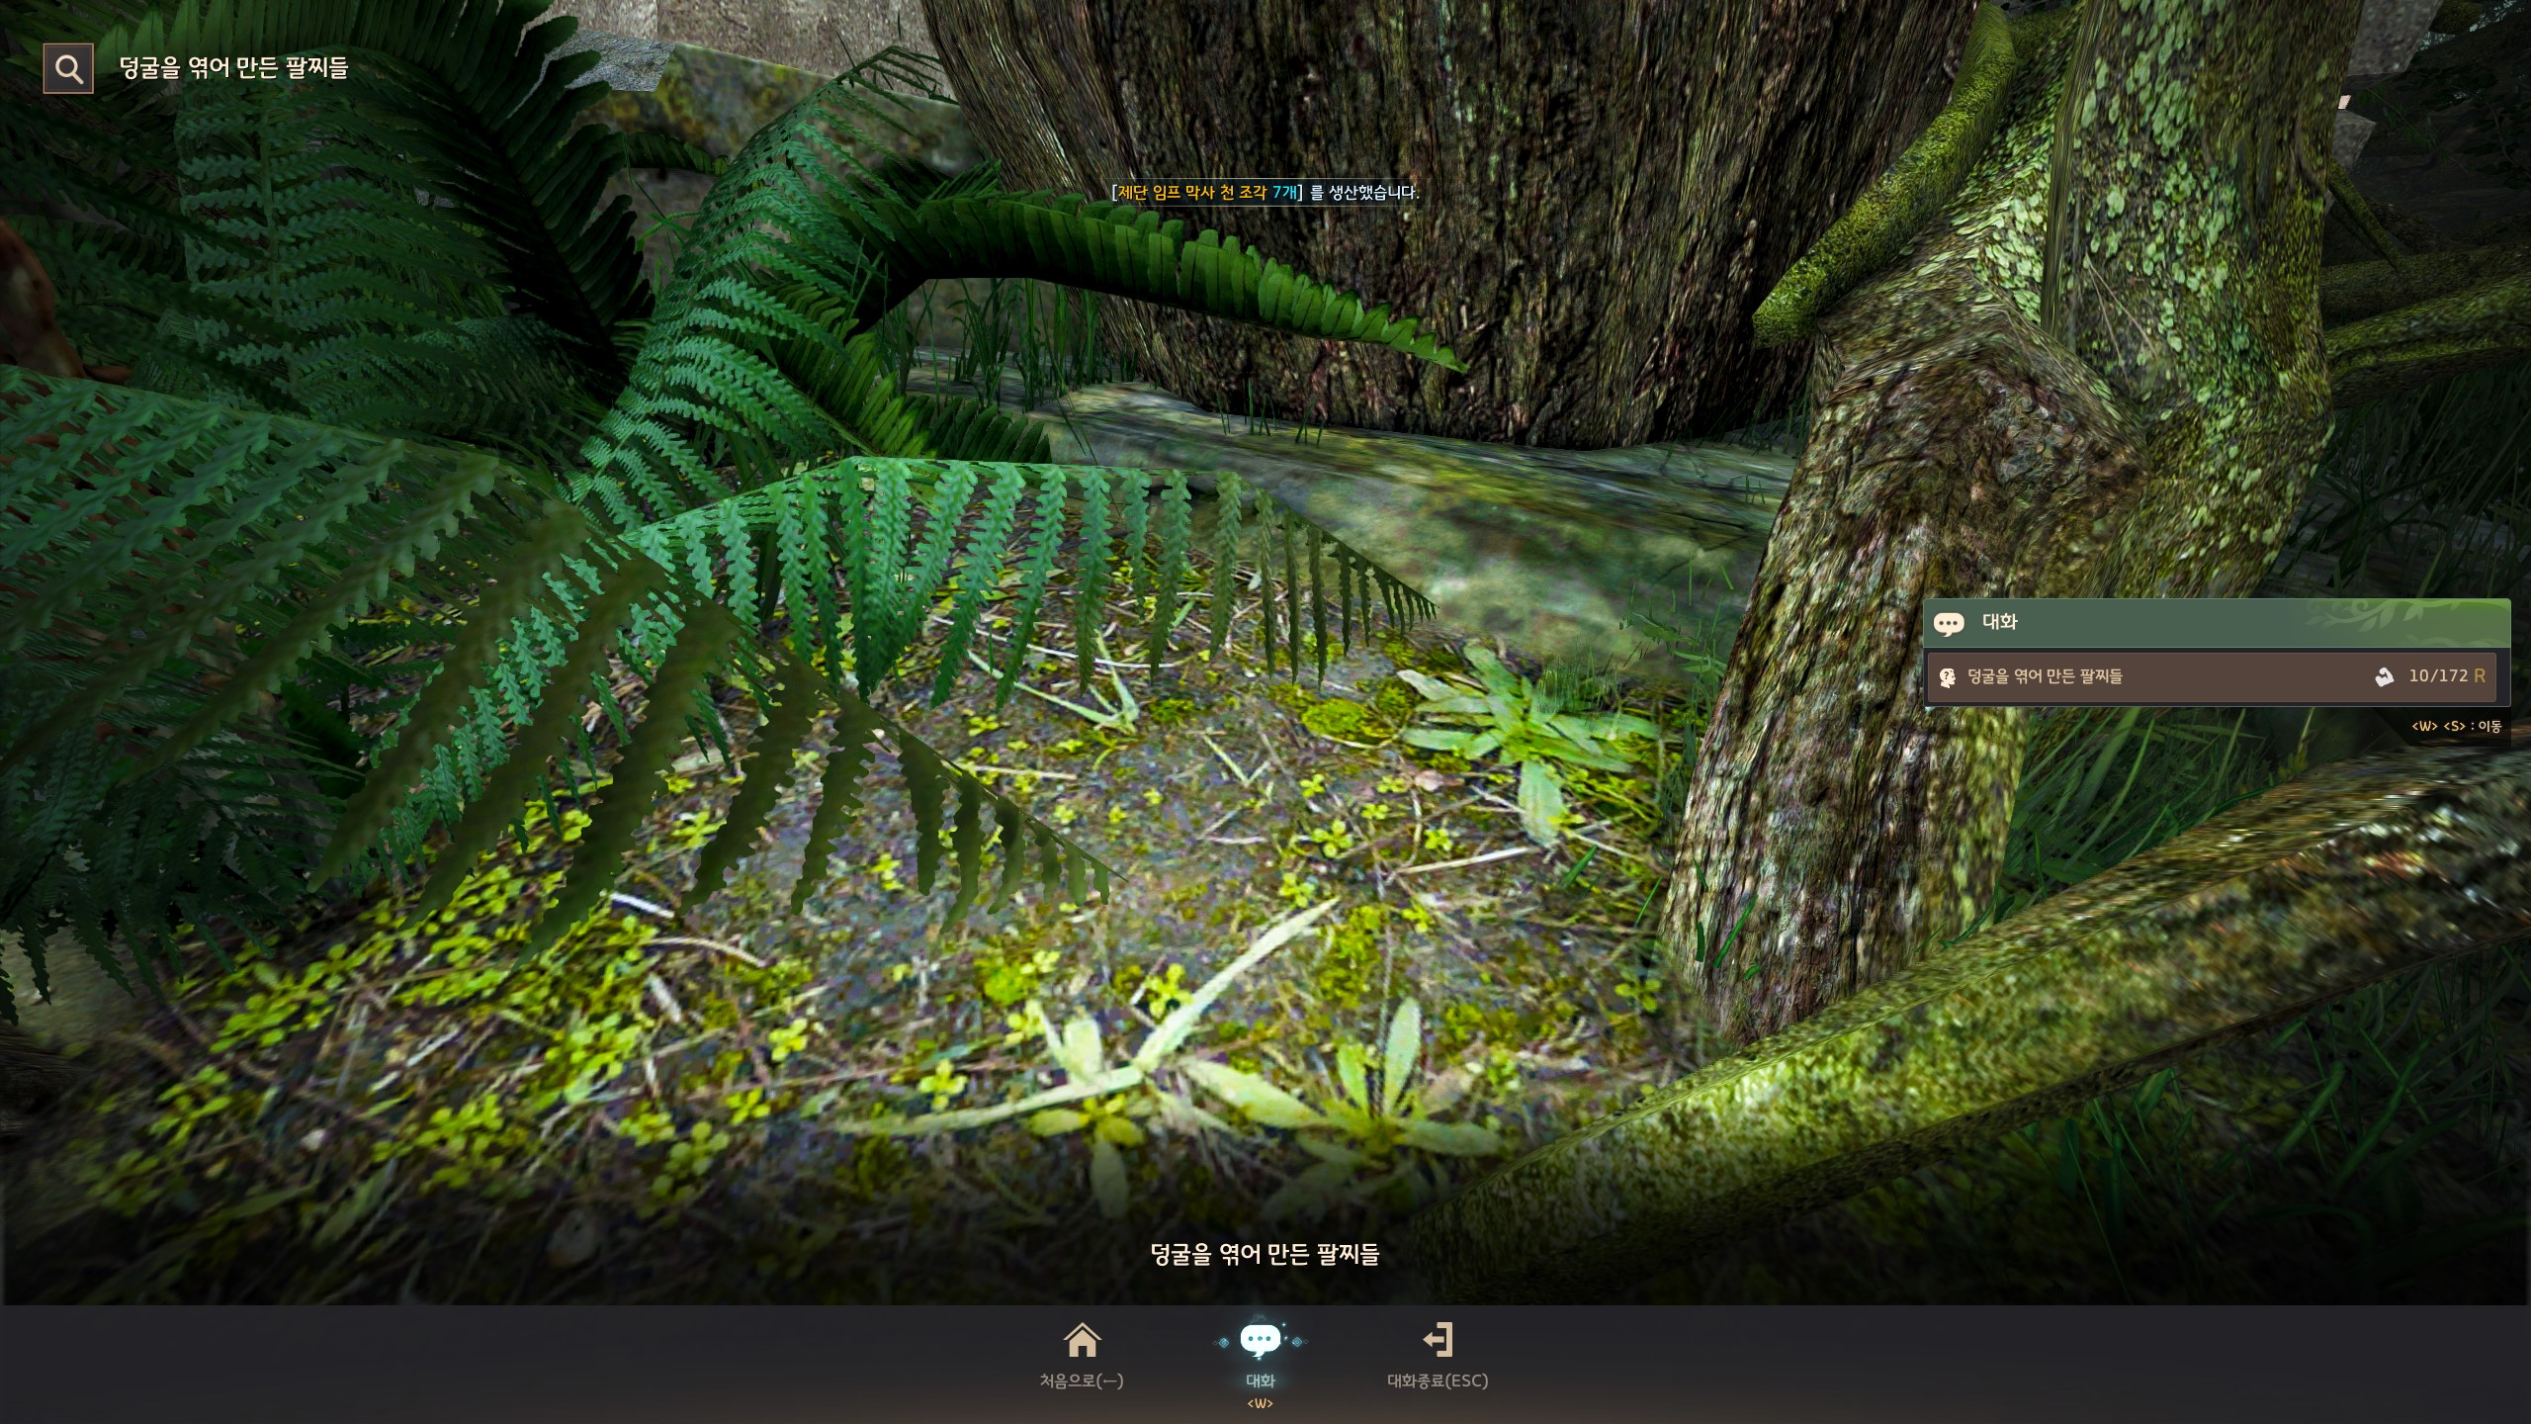The image size is (2531, 1424).
Task: Click the 대화 panel header label
Action: (x=1999, y=622)
